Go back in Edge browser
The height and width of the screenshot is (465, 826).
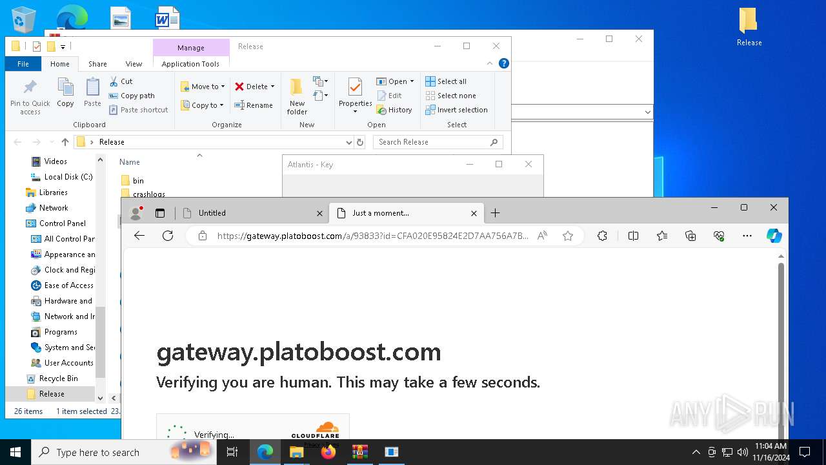[139, 236]
